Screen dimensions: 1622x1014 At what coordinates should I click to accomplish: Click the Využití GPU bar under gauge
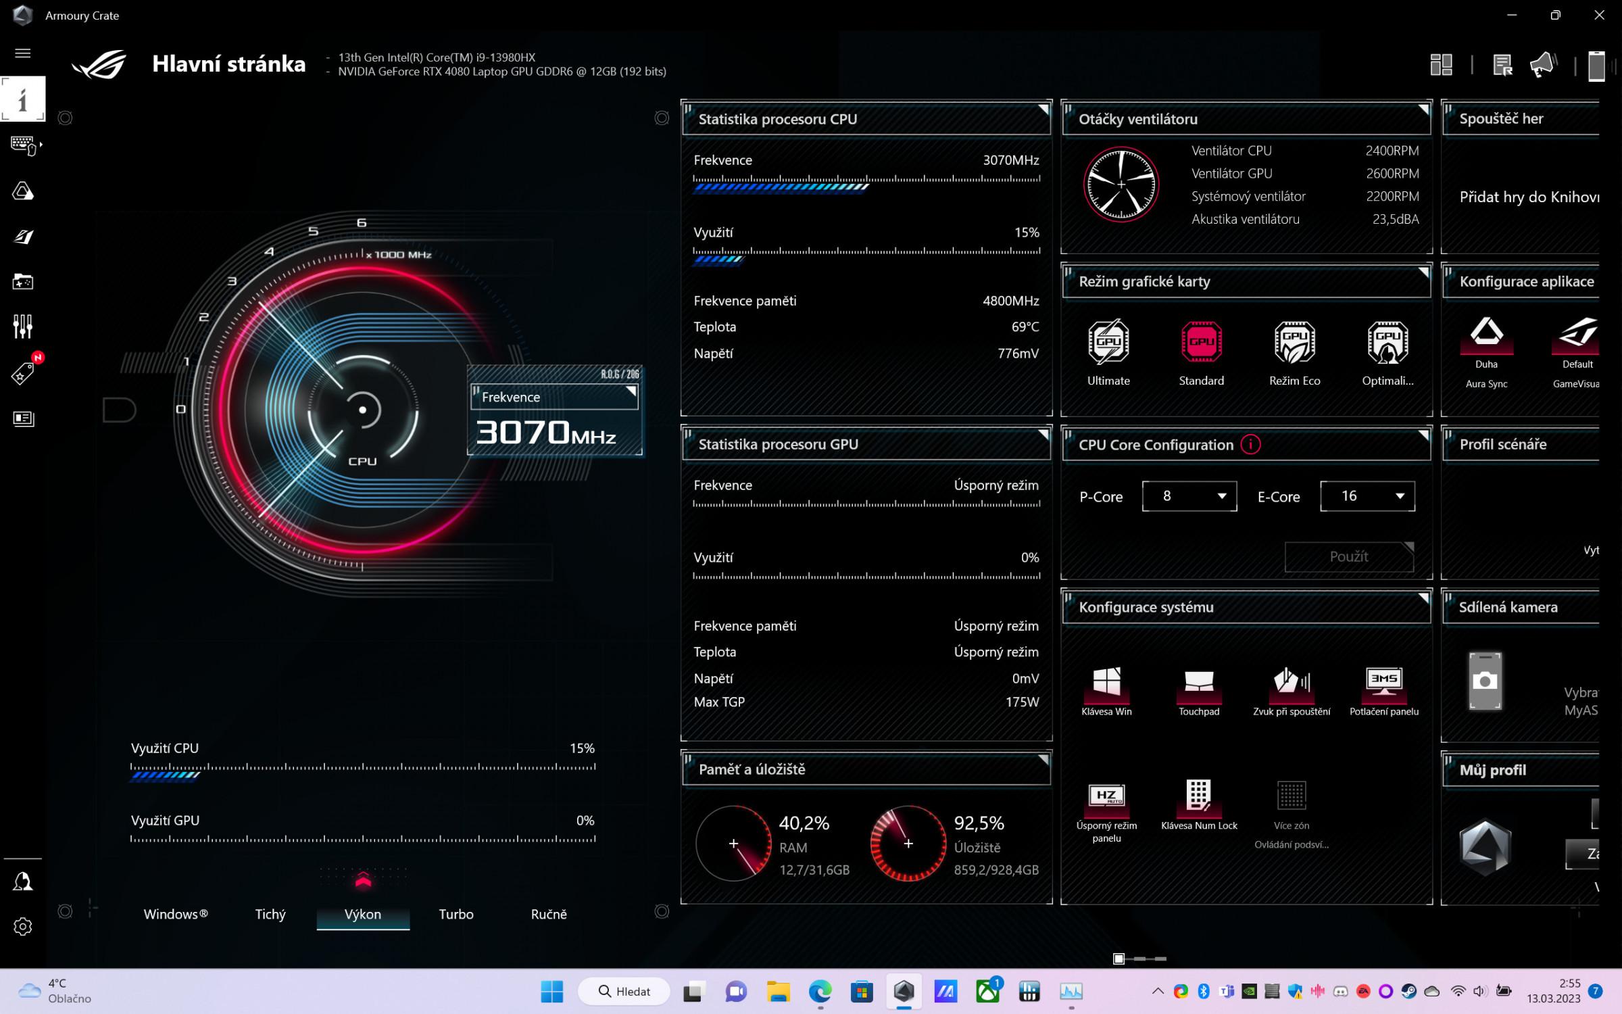pyautogui.click(x=363, y=839)
